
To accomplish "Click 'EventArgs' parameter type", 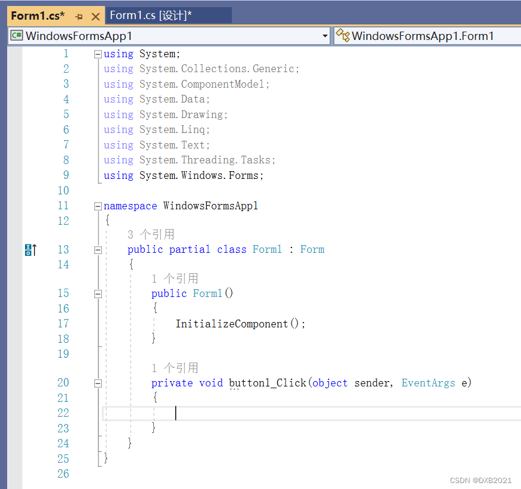I will pyautogui.click(x=428, y=383).
